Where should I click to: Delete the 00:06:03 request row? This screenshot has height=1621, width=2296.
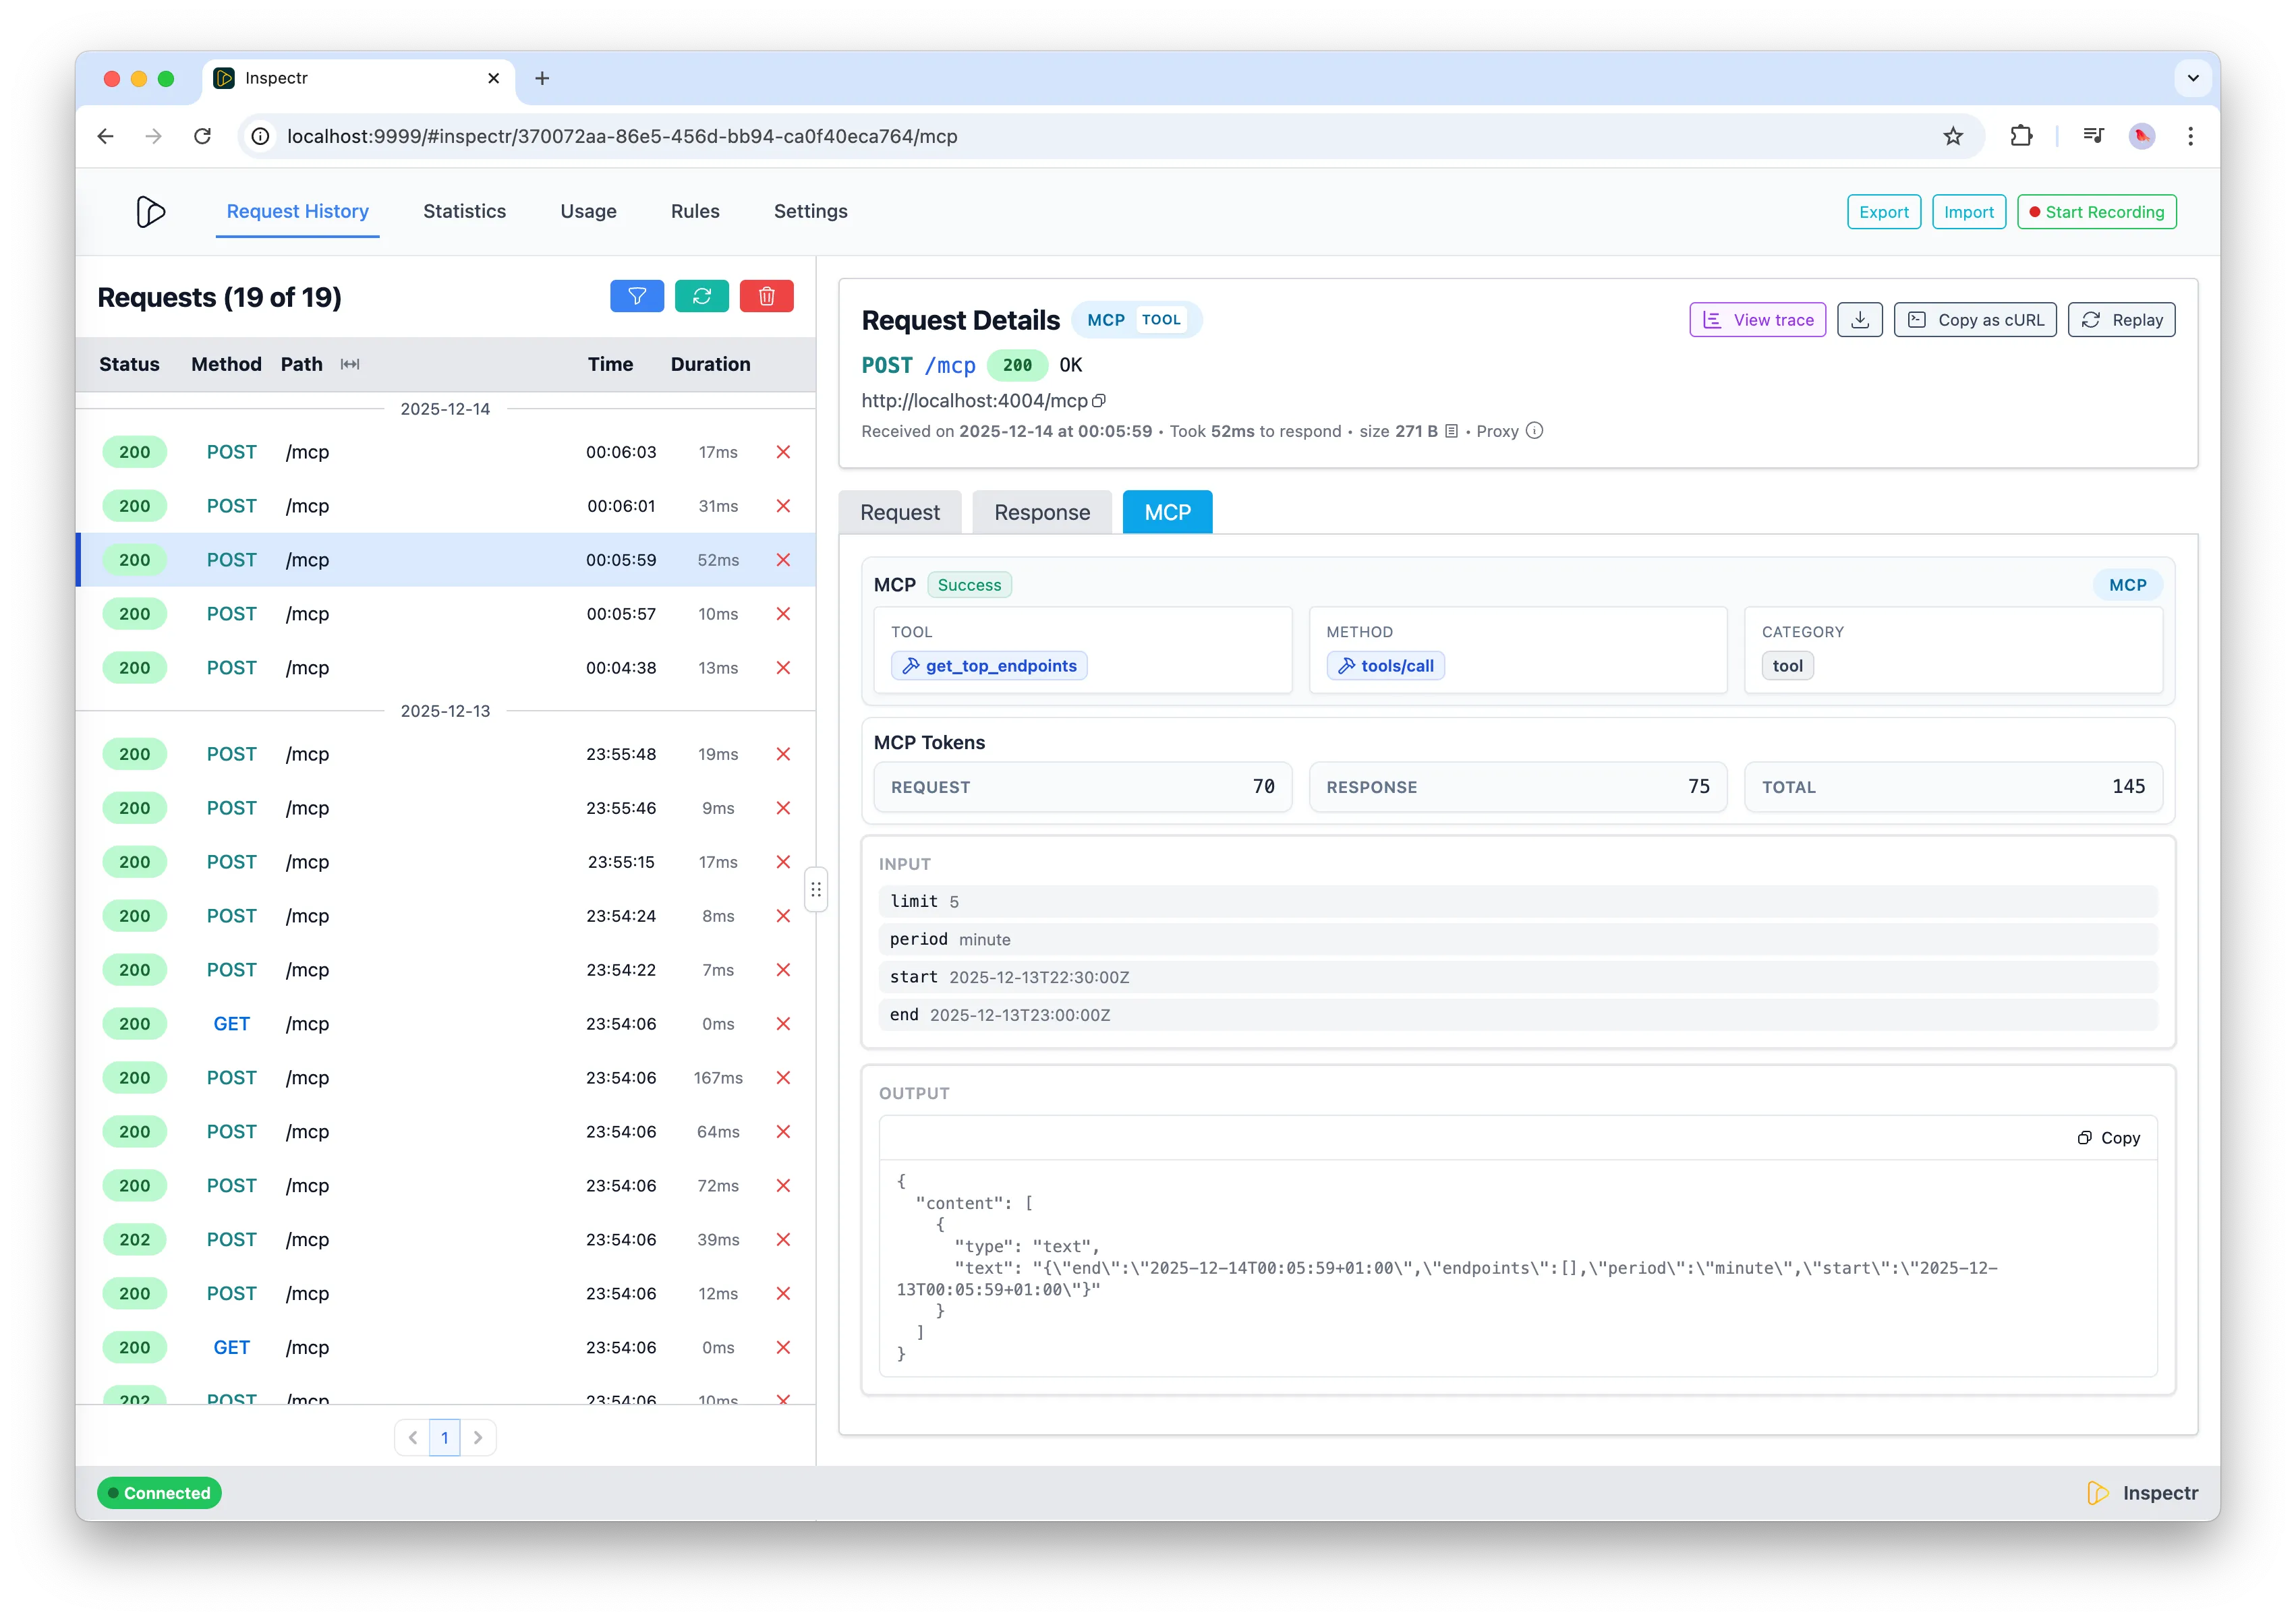(783, 452)
